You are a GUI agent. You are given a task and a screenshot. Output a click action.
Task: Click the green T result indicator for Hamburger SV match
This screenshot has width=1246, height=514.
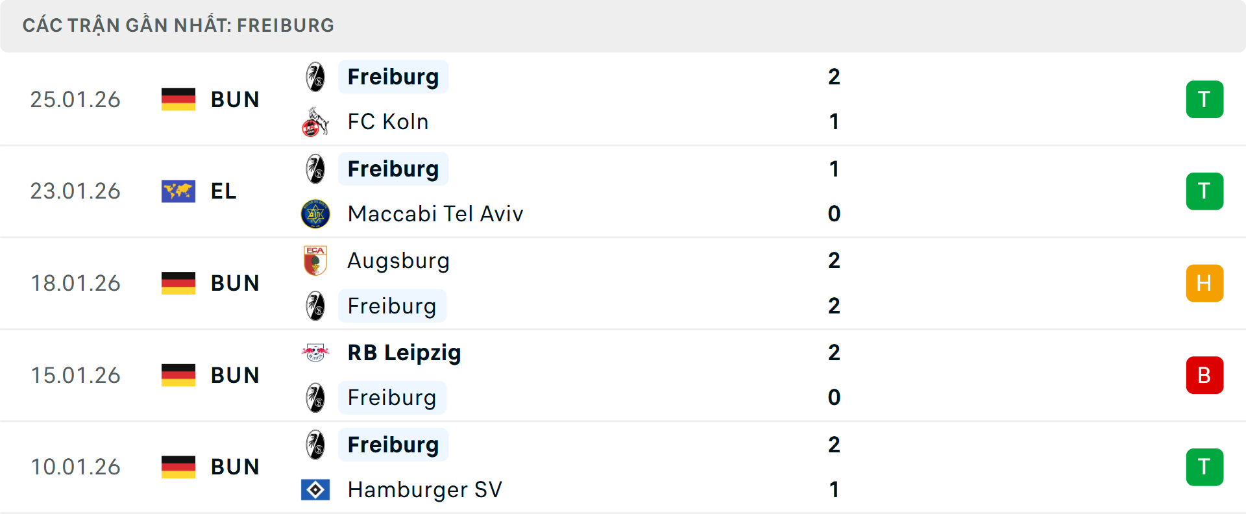coord(1204,467)
